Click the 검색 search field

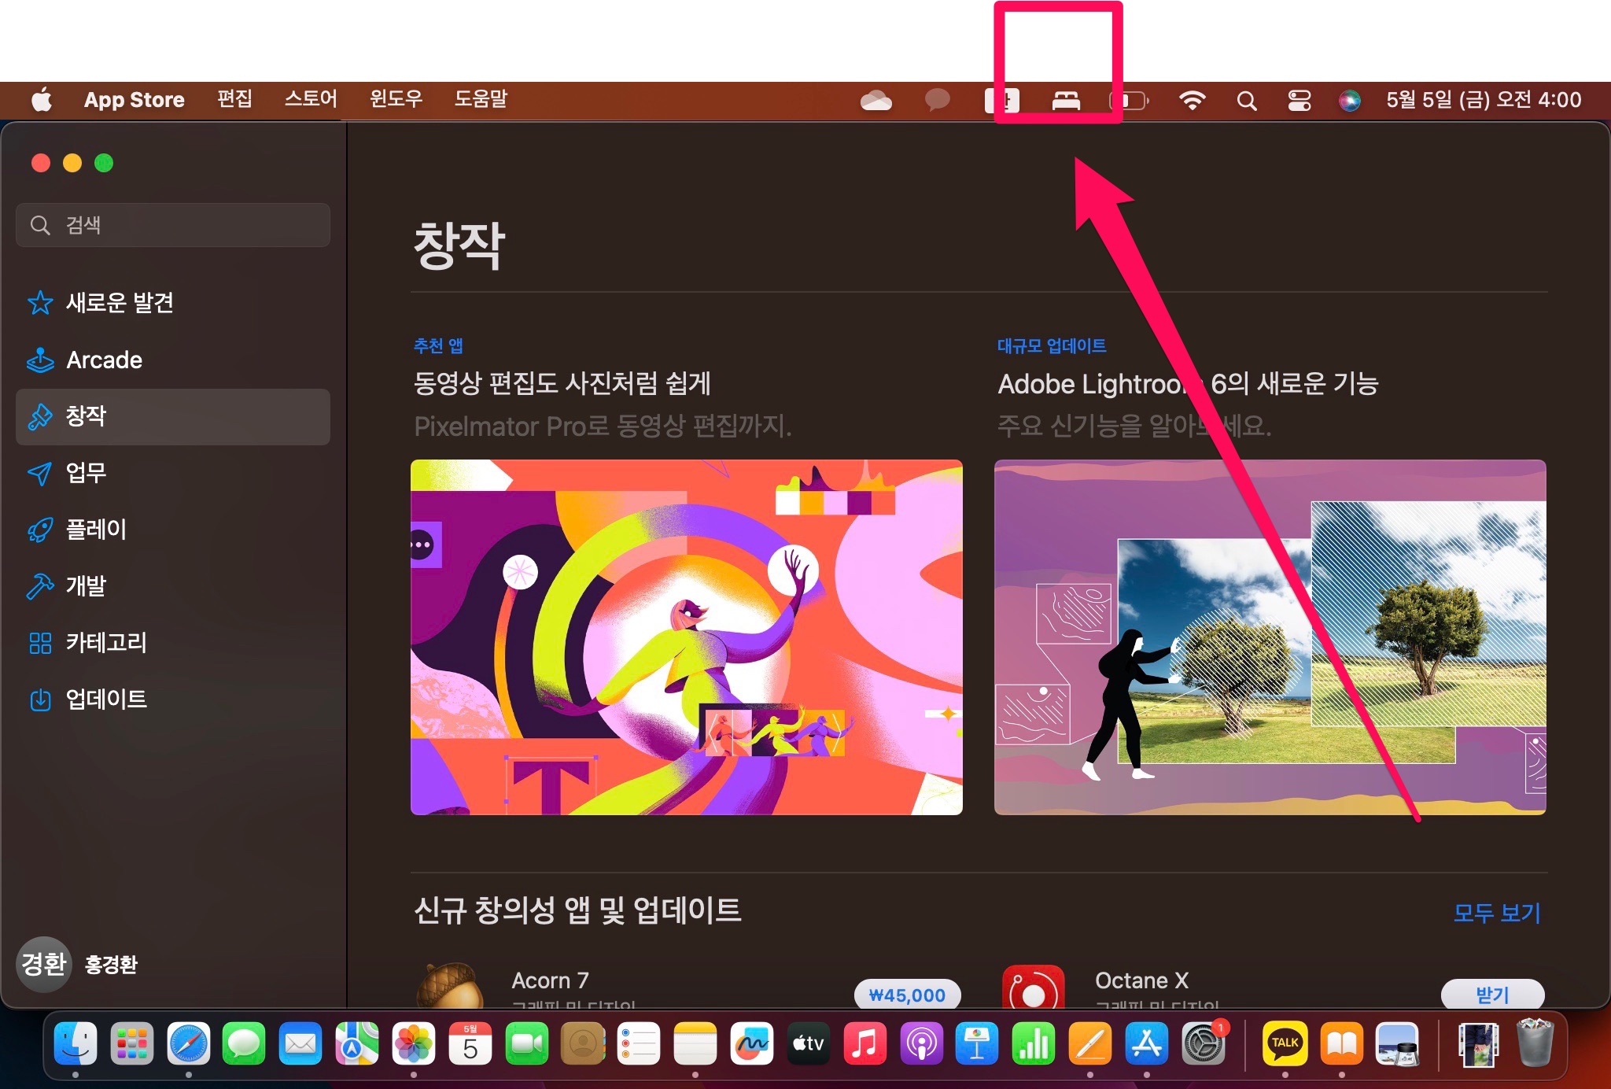(173, 225)
